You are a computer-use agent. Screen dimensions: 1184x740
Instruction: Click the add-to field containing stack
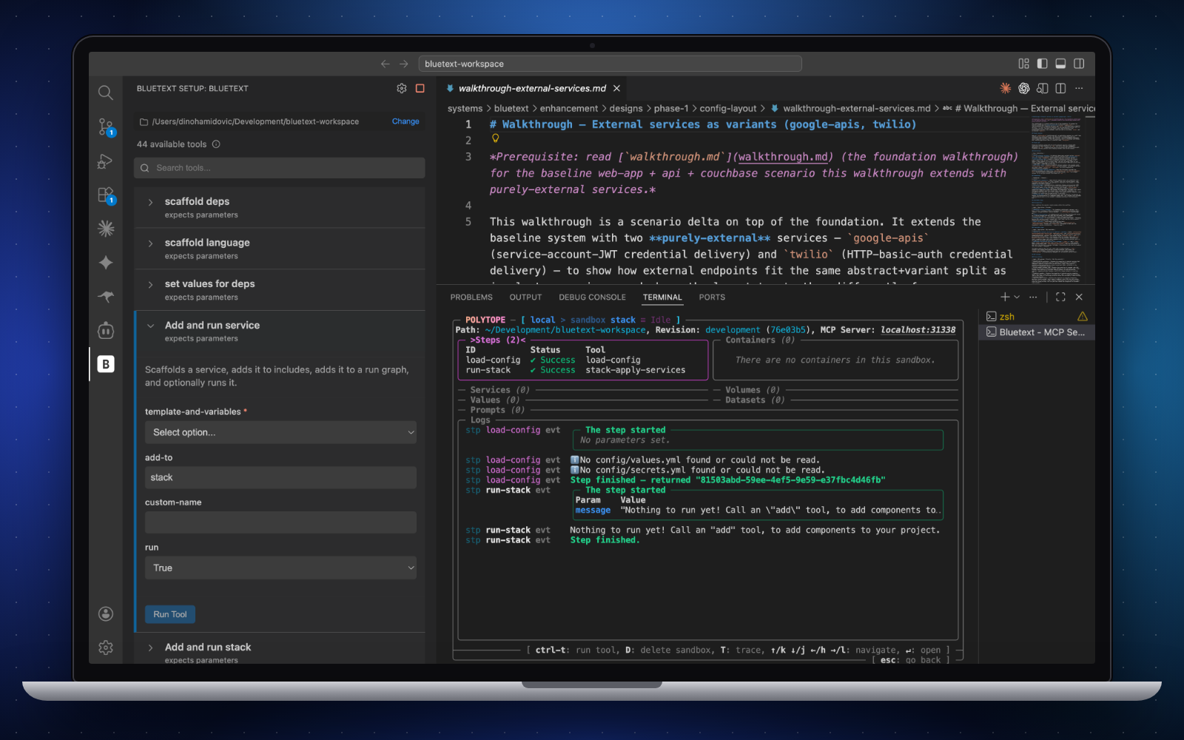[280, 477]
